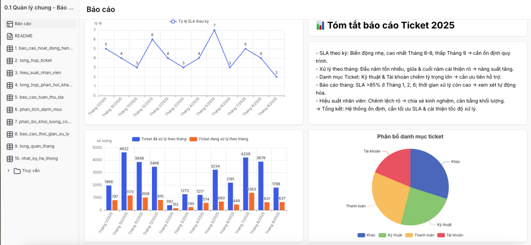Image resolution: width=531 pixels, height=245 pixels.
Task: Click table icon beside 2. tong_hop_ticket
Action: point(10,60)
